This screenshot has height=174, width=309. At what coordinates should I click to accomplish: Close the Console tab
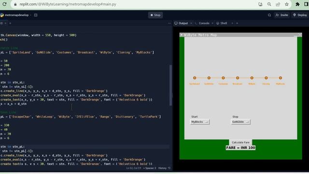212,23
